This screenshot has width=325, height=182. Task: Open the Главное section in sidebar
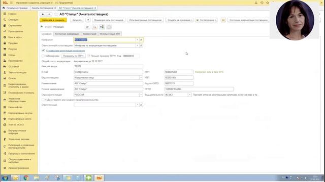(12, 14)
